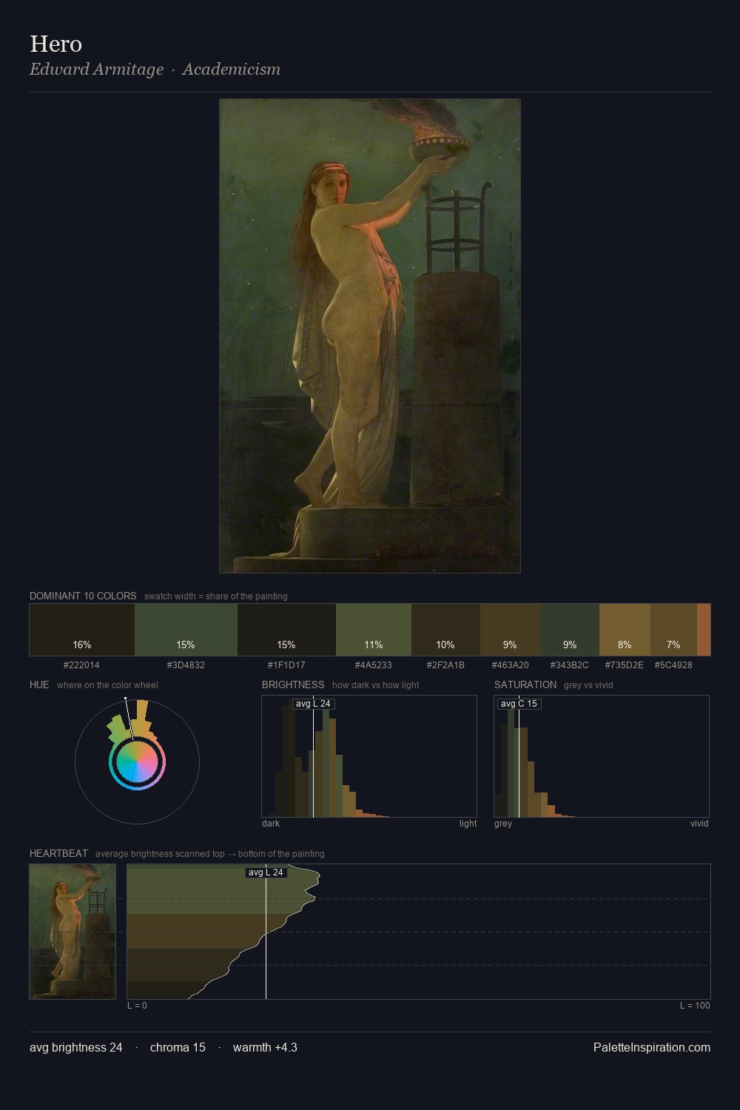Select the #3D4832 green swatch
Screen dimensions: 740x1110
click(x=186, y=630)
